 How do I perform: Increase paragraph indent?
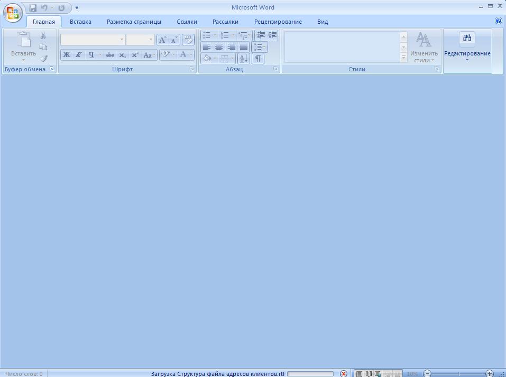(x=272, y=35)
